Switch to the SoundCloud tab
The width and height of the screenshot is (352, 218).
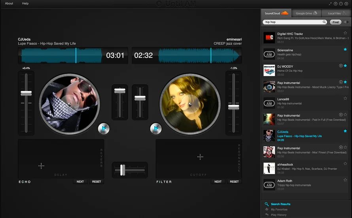(276, 13)
